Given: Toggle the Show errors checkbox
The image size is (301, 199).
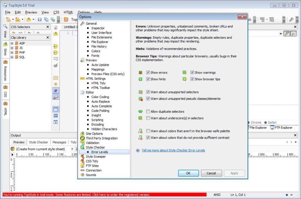Looking at the screenshot, I should coord(148,72).
